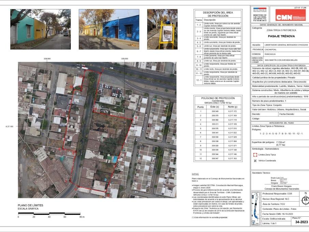Image resolution: width=309 pixels, height=232 pixels.
Task: Open the photo of the yellow information sign
Action: [x=162, y=29]
